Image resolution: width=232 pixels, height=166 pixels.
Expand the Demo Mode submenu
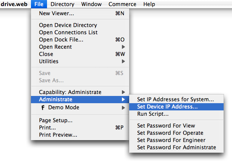pyautogui.click(x=80, y=107)
